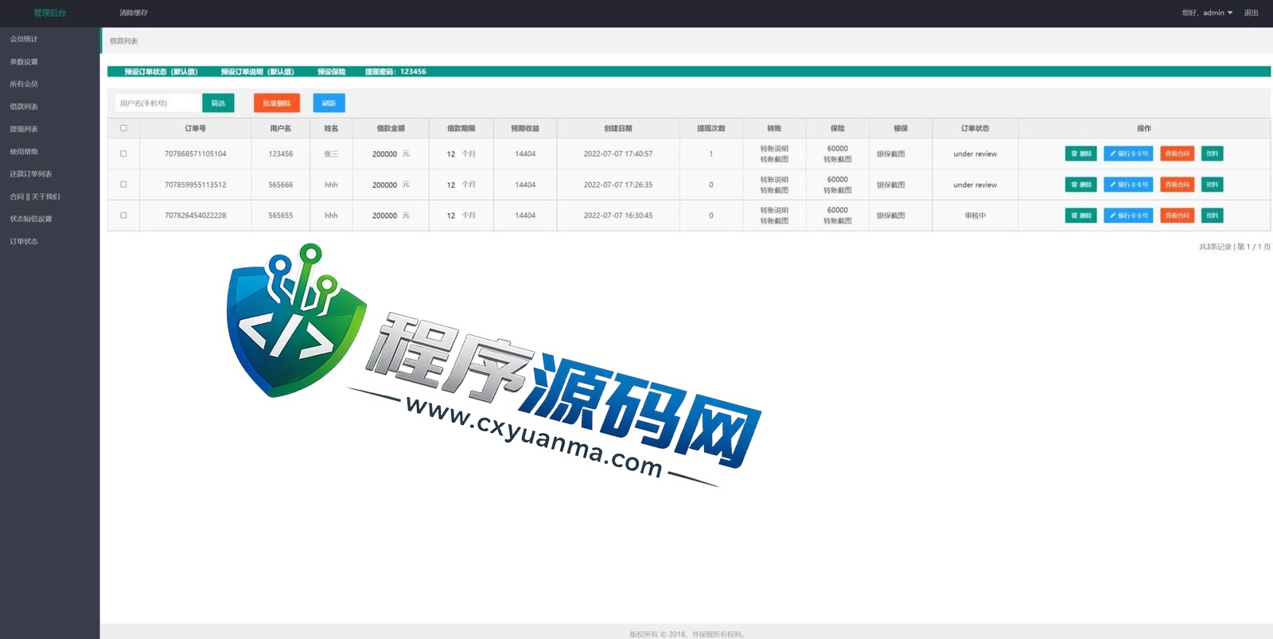Tick checkbox for order 707826454022228
The image size is (1273, 639).
[123, 216]
